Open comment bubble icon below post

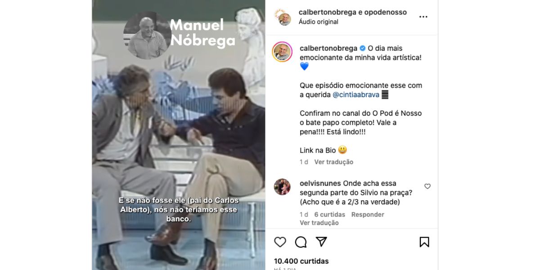pyautogui.click(x=301, y=242)
